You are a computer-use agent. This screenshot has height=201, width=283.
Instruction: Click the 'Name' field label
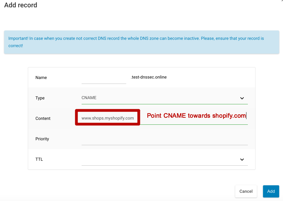click(x=41, y=78)
